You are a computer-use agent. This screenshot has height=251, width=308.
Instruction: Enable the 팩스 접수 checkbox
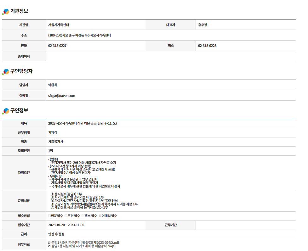(x=83, y=216)
